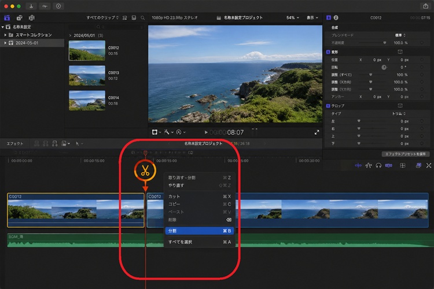Toggle the skimming icon in the timeline toolbar
Viewport: 434px width, 289px height.
358,165
